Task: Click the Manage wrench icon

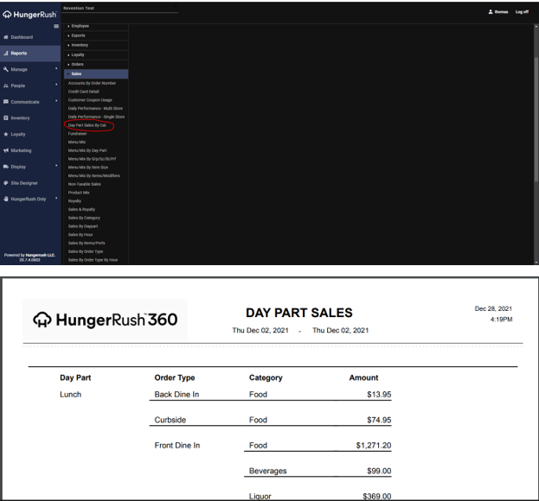Action: point(5,69)
